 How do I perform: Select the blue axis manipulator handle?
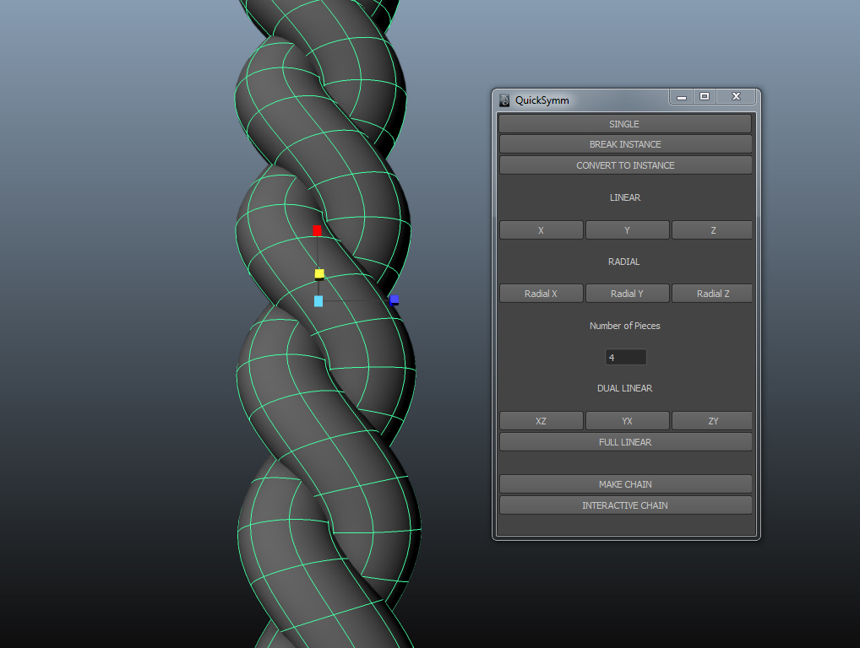point(394,300)
